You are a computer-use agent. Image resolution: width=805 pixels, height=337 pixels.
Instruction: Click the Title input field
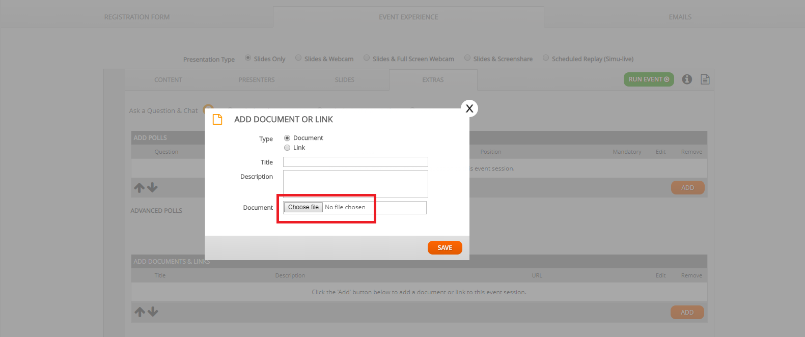point(355,162)
